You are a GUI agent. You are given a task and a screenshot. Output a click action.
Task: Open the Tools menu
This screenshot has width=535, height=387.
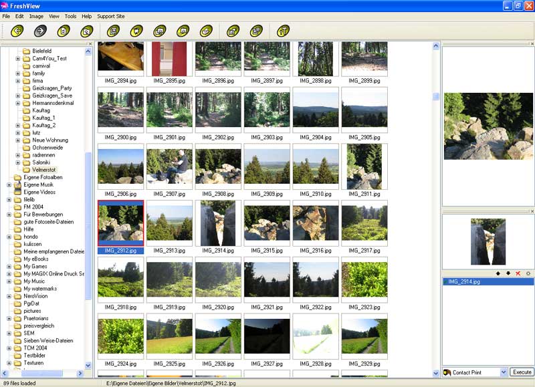click(x=70, y=16)
